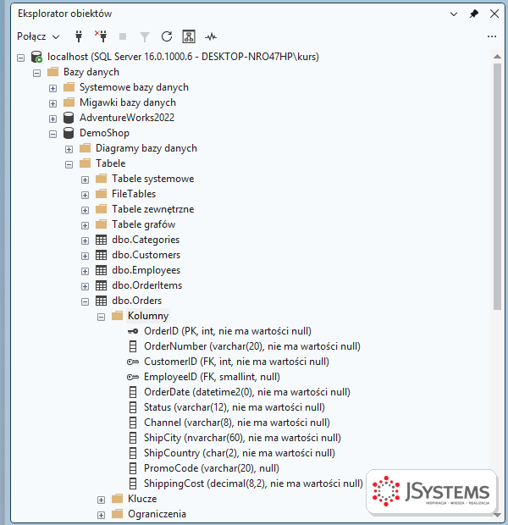Expand the AdventureWorks2022 database

coord(52,119)
